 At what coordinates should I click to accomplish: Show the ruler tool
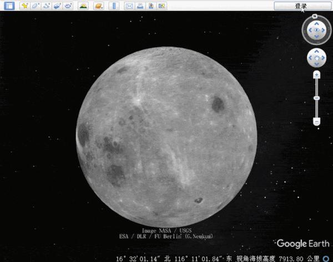point(114,6)
